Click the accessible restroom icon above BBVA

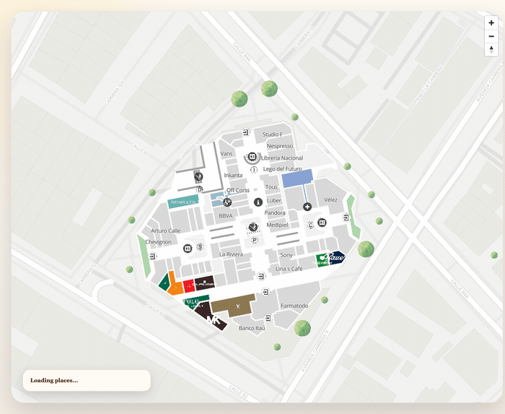tap(227, 202)
